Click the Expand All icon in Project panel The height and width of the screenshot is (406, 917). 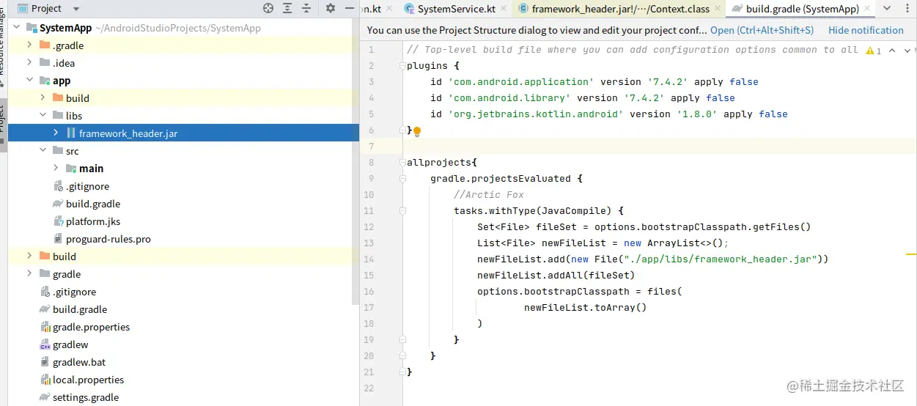pyautogui.click(x=287, y=8)
